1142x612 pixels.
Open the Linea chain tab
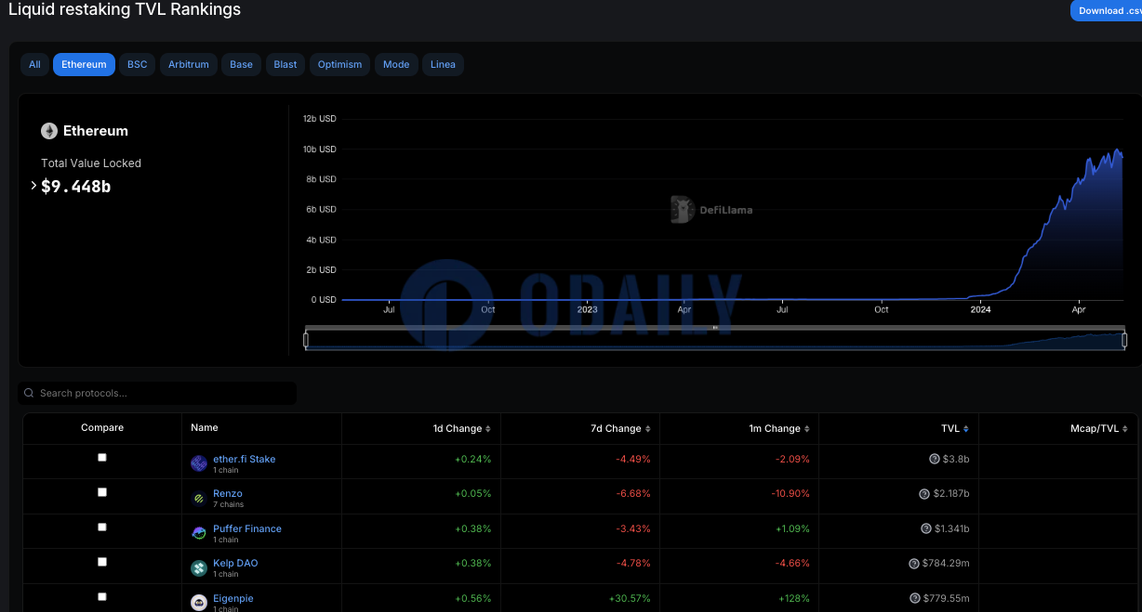[444, 64]
